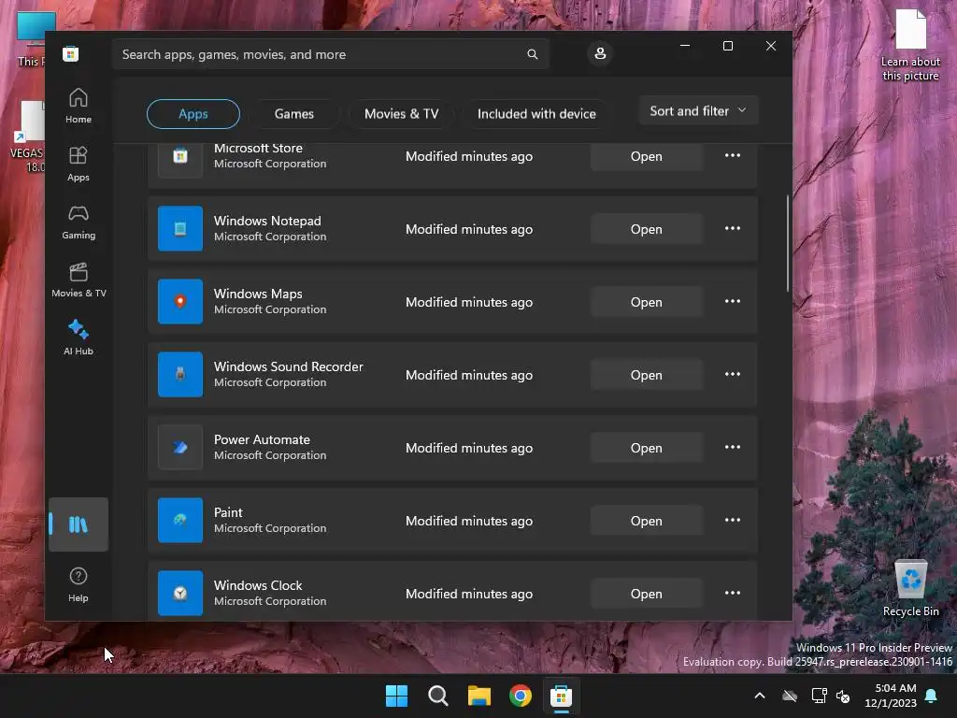Open Gaming section in sidebar
This screenshot has width=957, height=718.
tap(79, 223)
